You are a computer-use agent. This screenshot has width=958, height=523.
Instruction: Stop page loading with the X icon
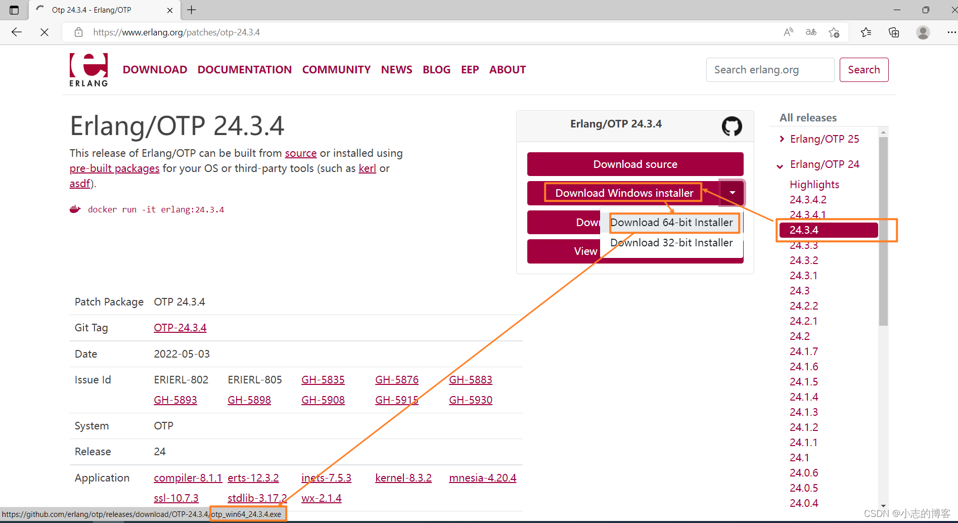44,32
